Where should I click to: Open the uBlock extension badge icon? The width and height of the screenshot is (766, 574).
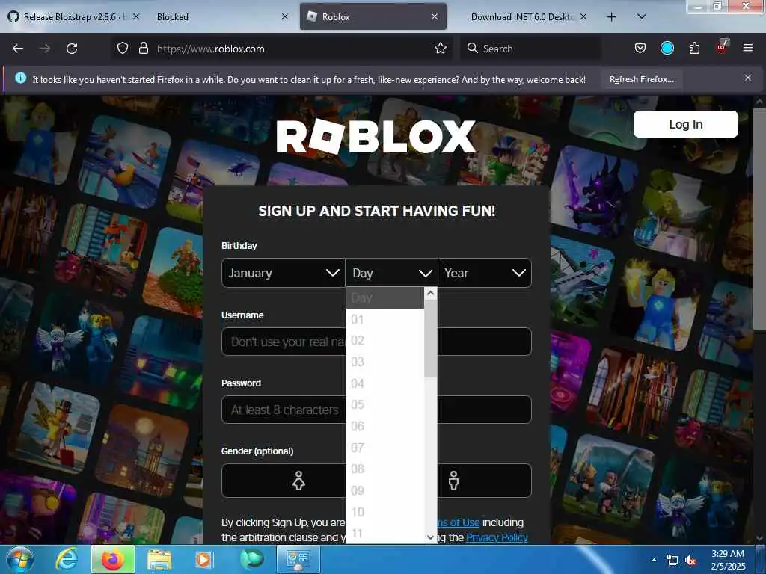(722, 47)
